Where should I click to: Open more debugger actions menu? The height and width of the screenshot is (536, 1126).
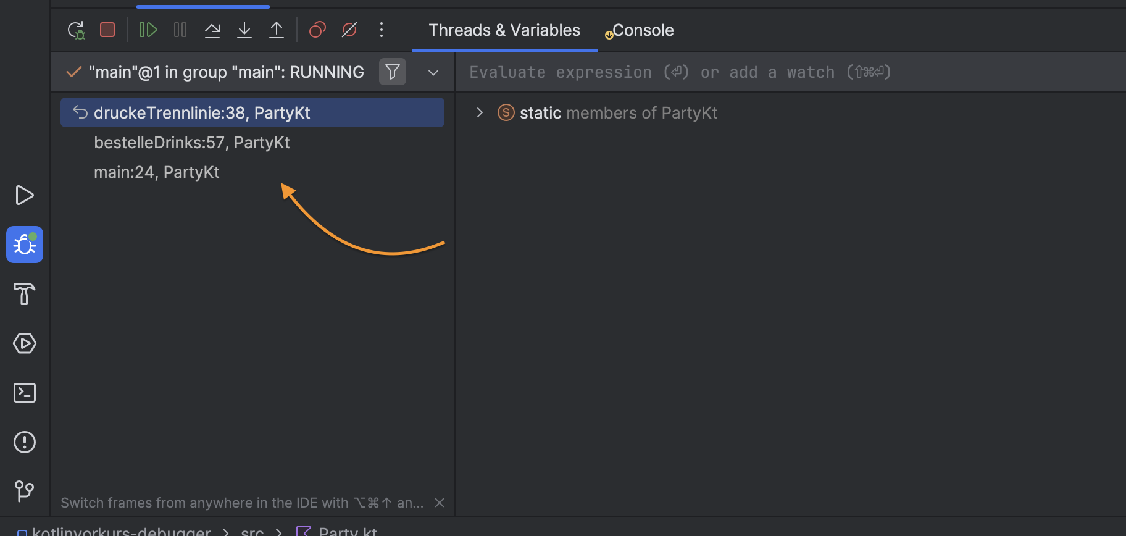click(x=382, y=30)
